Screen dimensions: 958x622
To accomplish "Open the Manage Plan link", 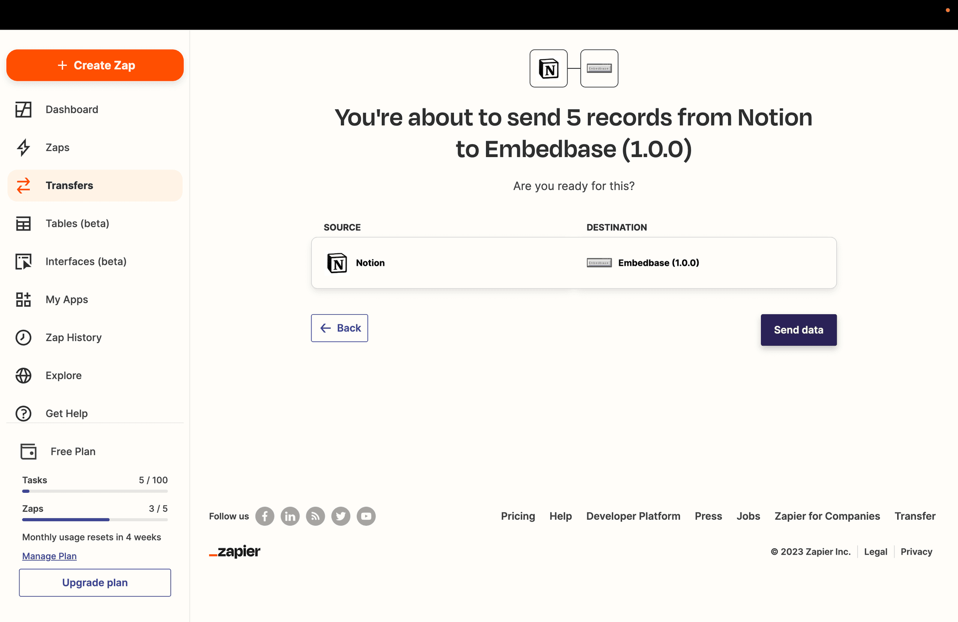I will pyautogui.click(x=49, y=556).
